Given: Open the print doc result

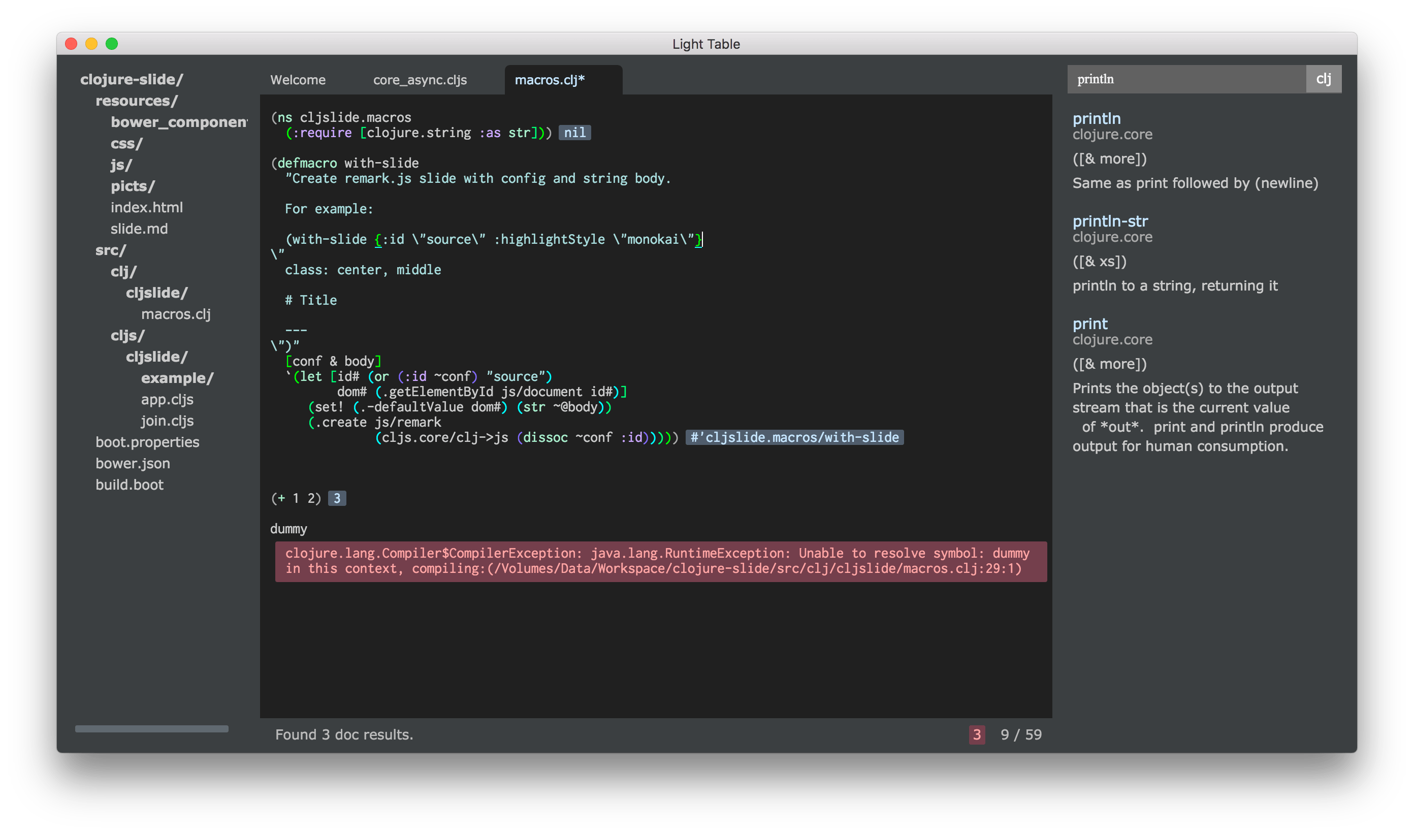Looking at the screenshot, I should pos(1090,324).
